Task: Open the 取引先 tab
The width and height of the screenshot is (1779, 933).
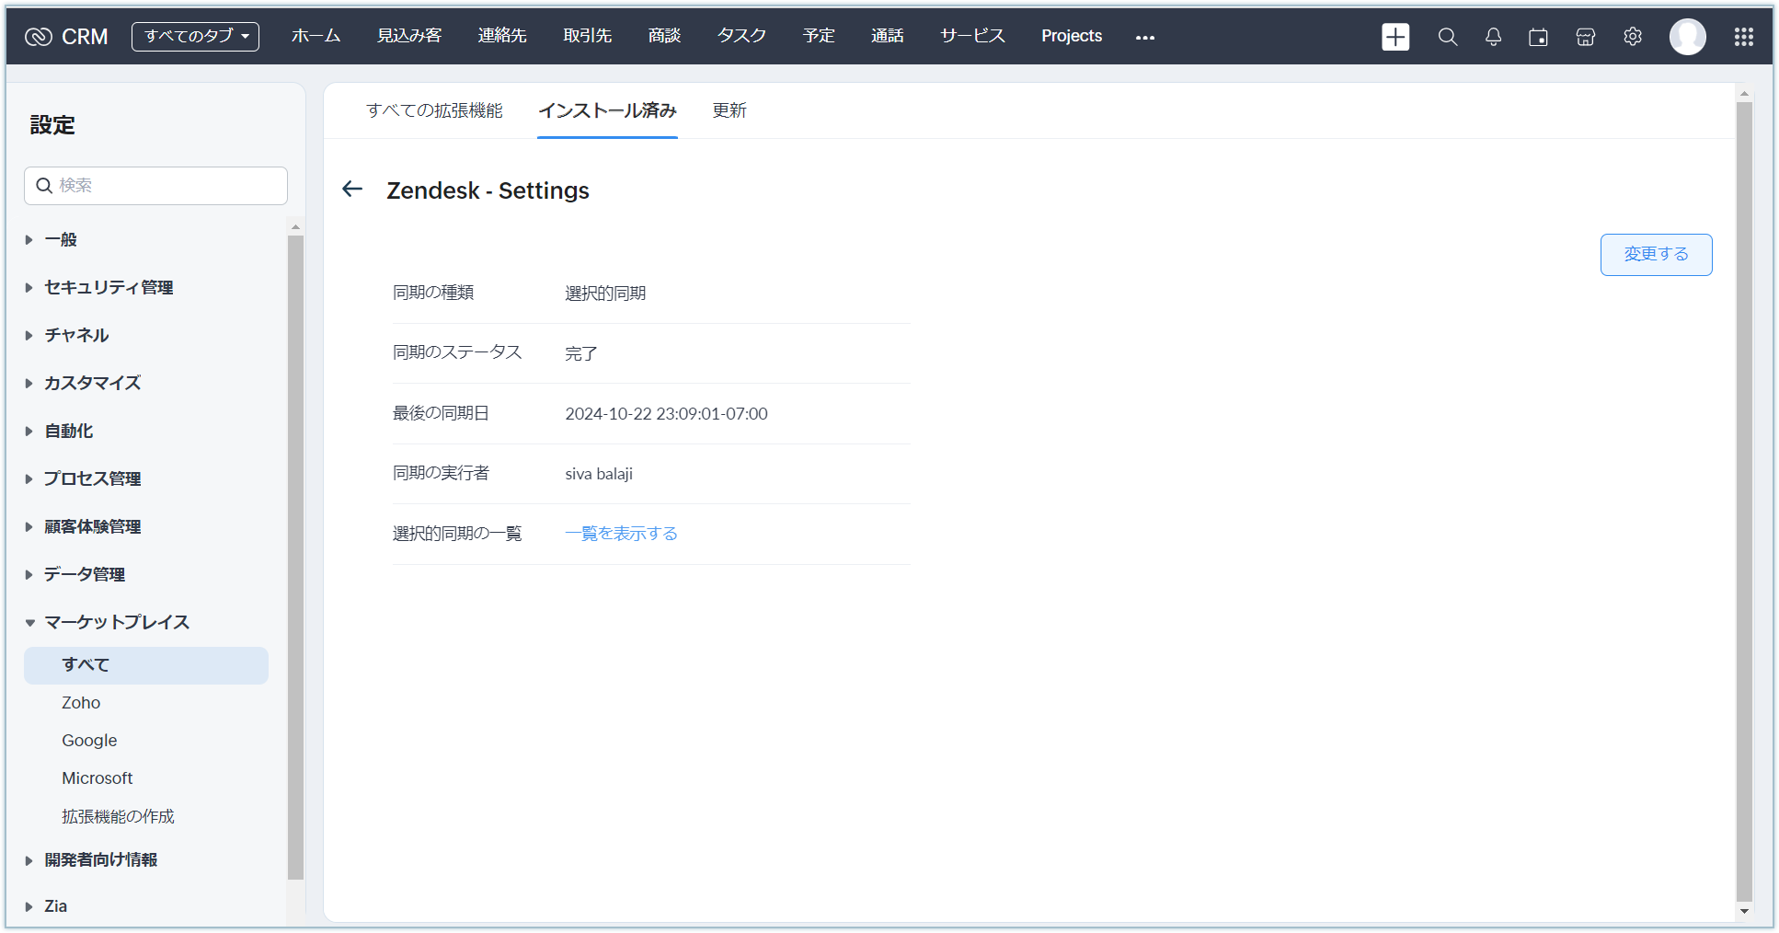Action: pos(588,36)
